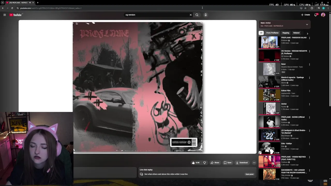Open browser extensions puzzle icon
Viewport: 331px width, 186px height.
coord(312,8)
